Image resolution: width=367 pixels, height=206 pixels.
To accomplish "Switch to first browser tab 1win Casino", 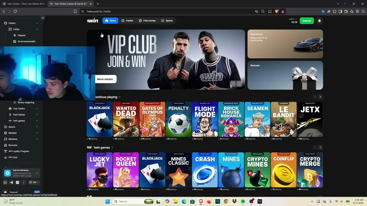I will 24,4.
